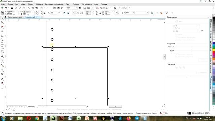
Task: Click the Paste icon in toolbar
Action: pos(37,8)
